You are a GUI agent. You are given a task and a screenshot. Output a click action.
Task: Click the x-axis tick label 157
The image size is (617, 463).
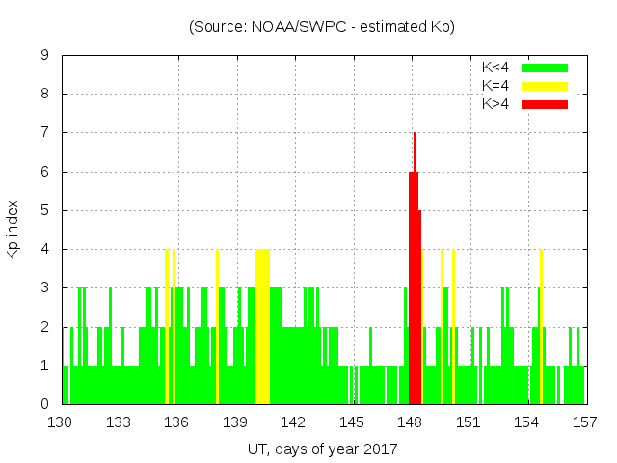tap(584, 422)
